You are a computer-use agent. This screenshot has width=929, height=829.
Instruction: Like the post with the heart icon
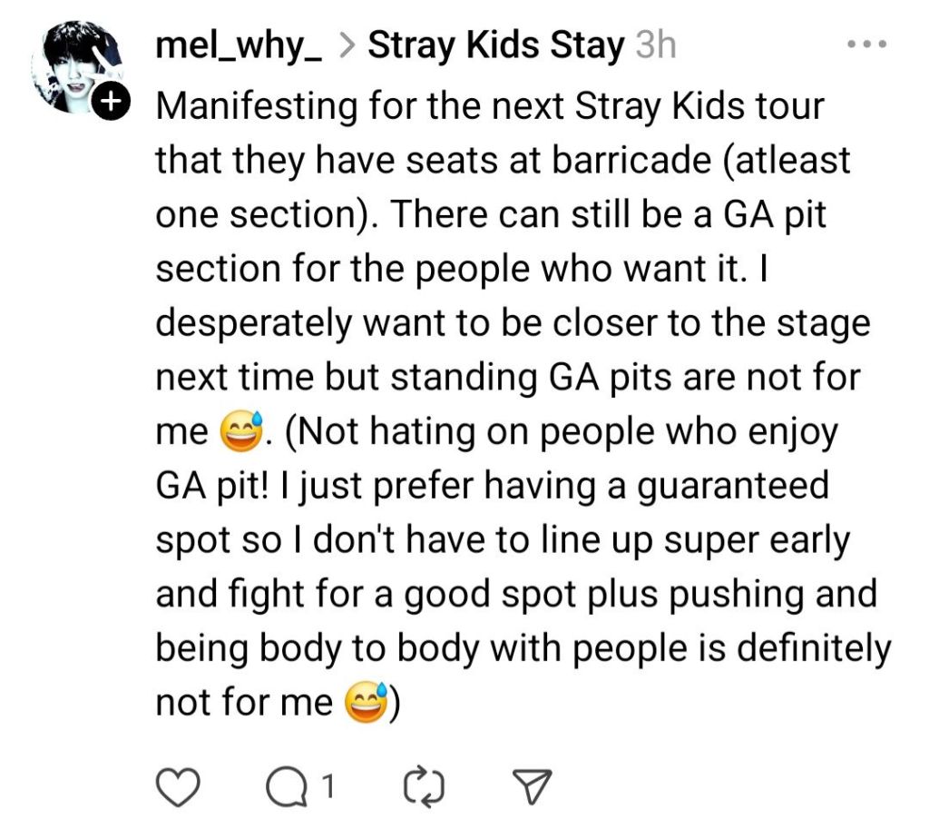pyautogui.click(x=178, y=788)
